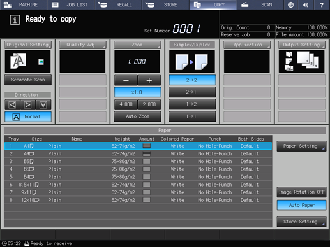Viewport: 330px width, 247px height.
Task: Select 2->2 duplex mode
Action: coord(192,80)
